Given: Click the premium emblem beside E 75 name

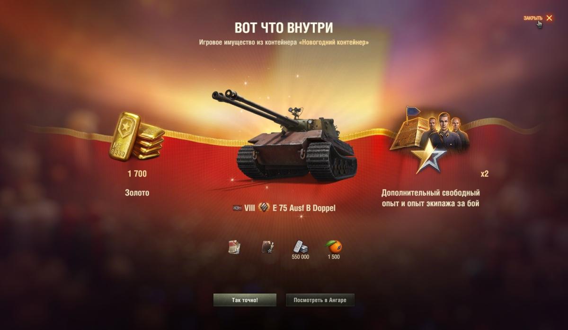Looking at the screenshot, I should click(264, 208).
